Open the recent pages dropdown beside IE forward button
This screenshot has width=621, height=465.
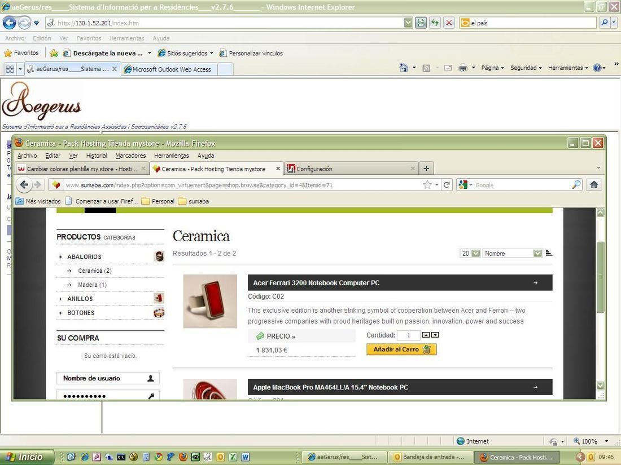pyautogui.click(x=37, y=23)
